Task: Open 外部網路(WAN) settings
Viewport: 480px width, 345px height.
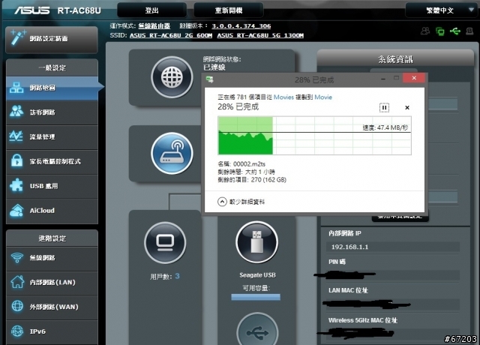Action: 52,307
